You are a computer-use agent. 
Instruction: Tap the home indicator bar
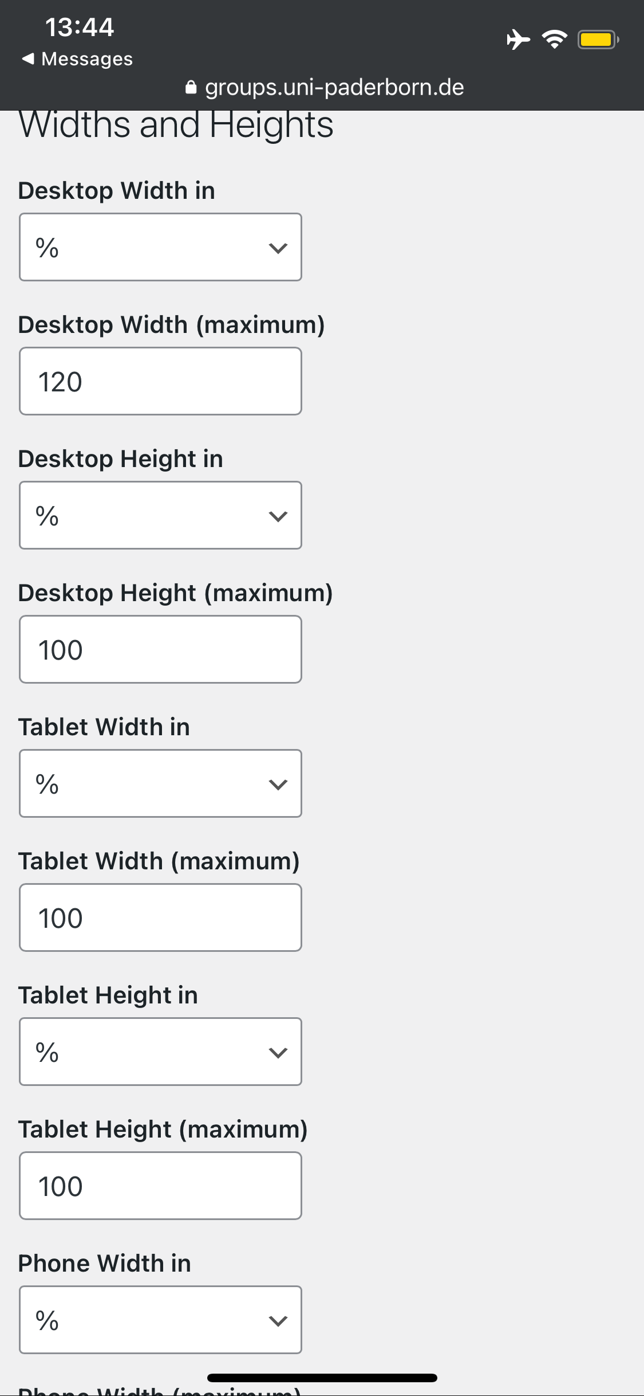pos(322,1378)
